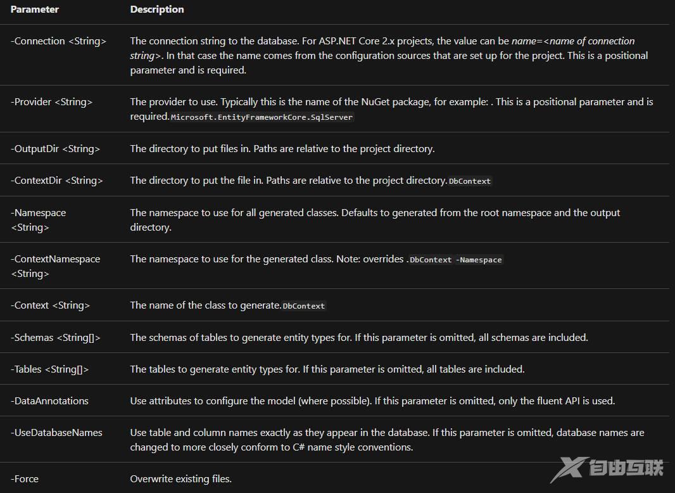Click the Parameter column header
Image resolution: width=675 pixels, height=493 pixels.
click(35, 10)
